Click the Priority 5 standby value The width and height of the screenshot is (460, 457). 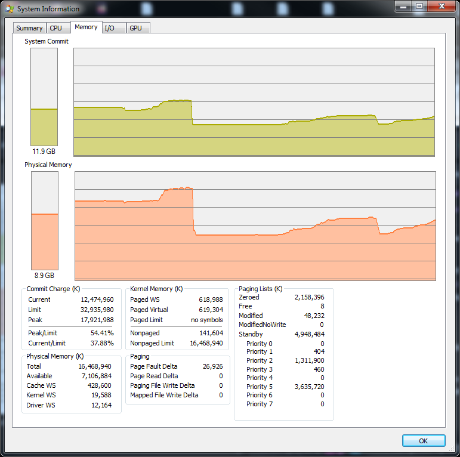pyautogui.click(x=310, y=387)
